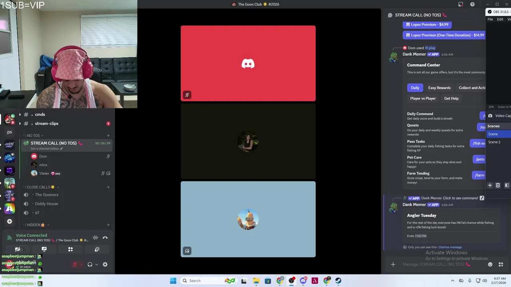This screenshot has height=287, width=511.
Task: Unmute the microphone in the user panel
Action: tap(75, 264)
